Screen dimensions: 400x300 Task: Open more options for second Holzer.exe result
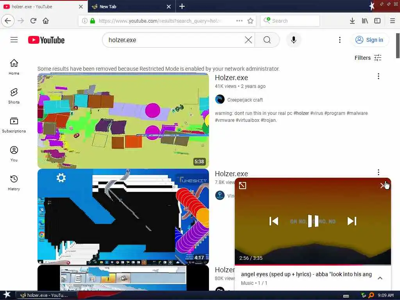pos(378,172)
